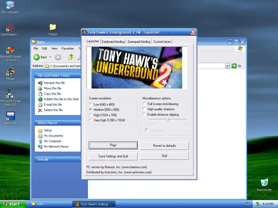Viewport: 278px width, 208px height.
Task: Select Very High (1280 x 1024) resolution
Action: (x=91, y=120)
